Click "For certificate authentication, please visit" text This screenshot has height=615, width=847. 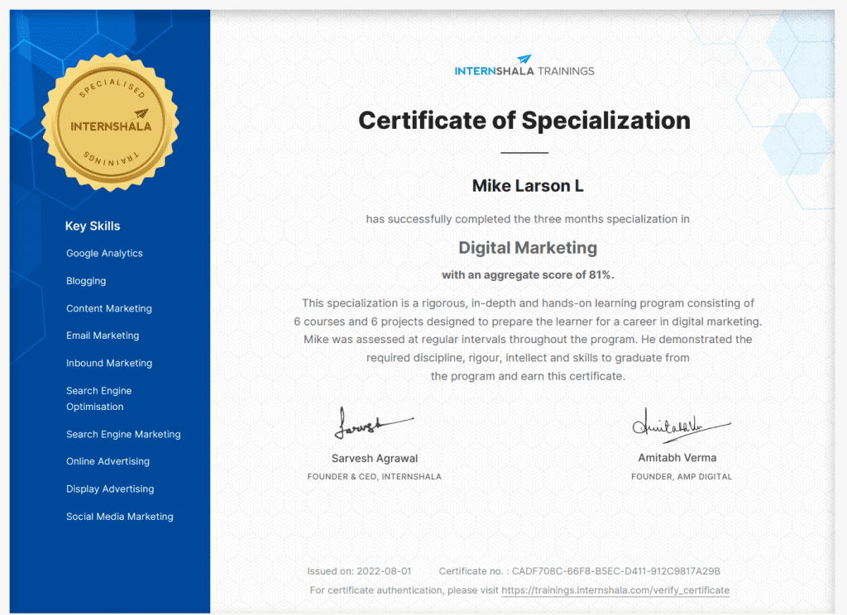click(x=404, y=590)
